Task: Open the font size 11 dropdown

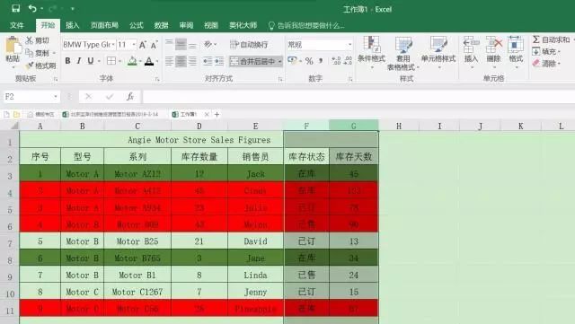Action: pyautogui.click(x=134, y=45)
